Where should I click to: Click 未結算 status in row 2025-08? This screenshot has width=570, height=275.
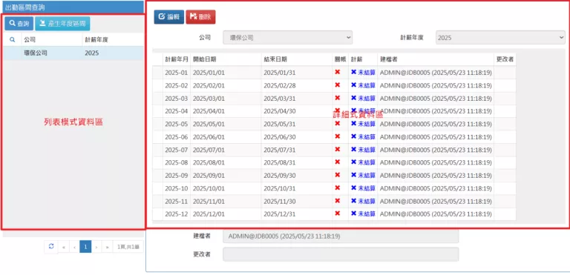(363, 162)
